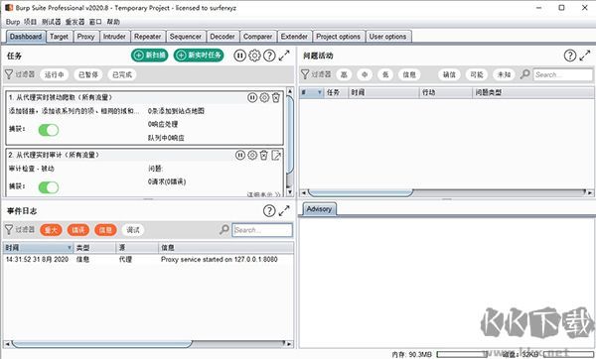Select the Advisory tab
The height and width of the screenshot is (359, 596).
[319, 209]
